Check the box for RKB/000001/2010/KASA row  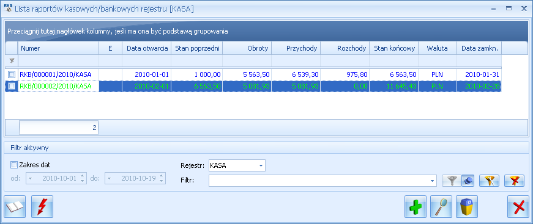click(x=12, y=74)
